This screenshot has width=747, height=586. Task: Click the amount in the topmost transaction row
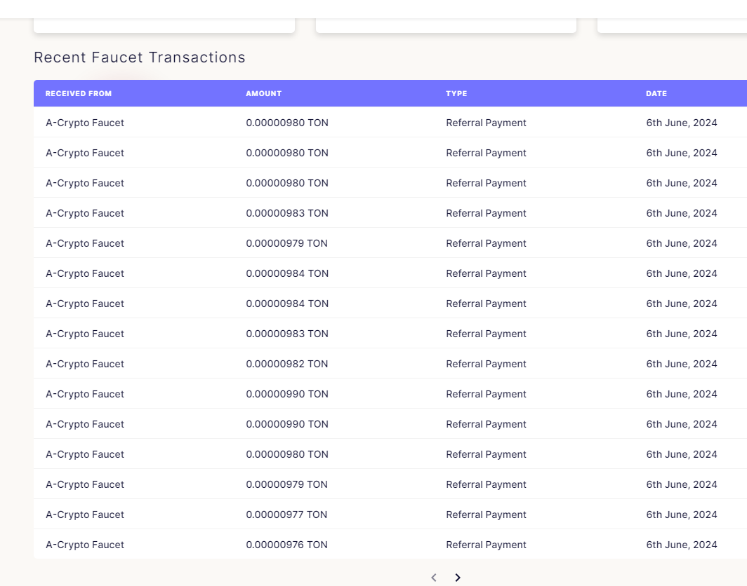pyautogui.click(x=287, y=123)
